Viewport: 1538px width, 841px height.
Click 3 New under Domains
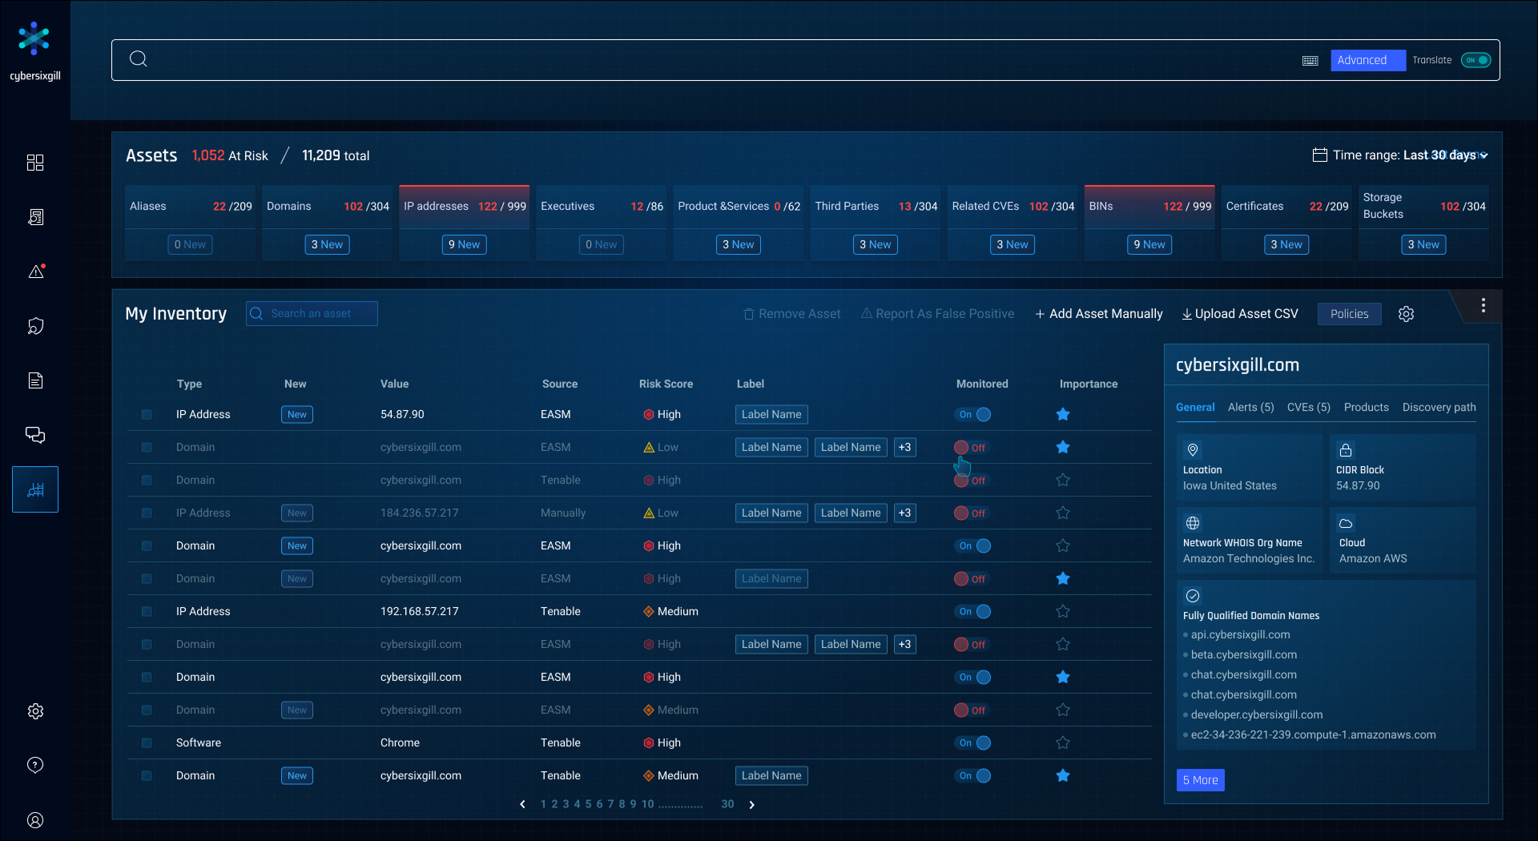coord(327,244)
